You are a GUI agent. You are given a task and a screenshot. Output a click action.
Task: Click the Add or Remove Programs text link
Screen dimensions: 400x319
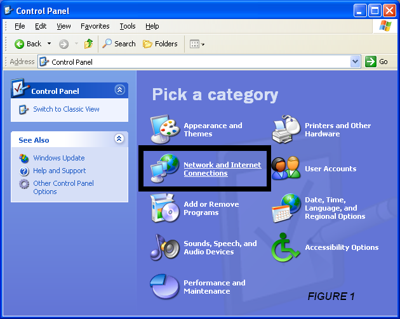point(211,208)
